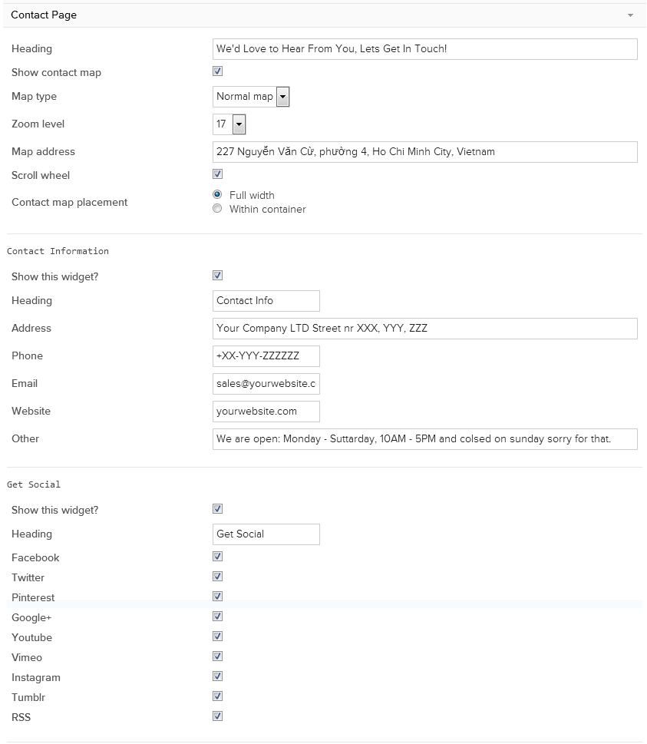Uncheck the RSS checkbox
This screenshot has width=647, height=744.
click(x=217, y=716)
